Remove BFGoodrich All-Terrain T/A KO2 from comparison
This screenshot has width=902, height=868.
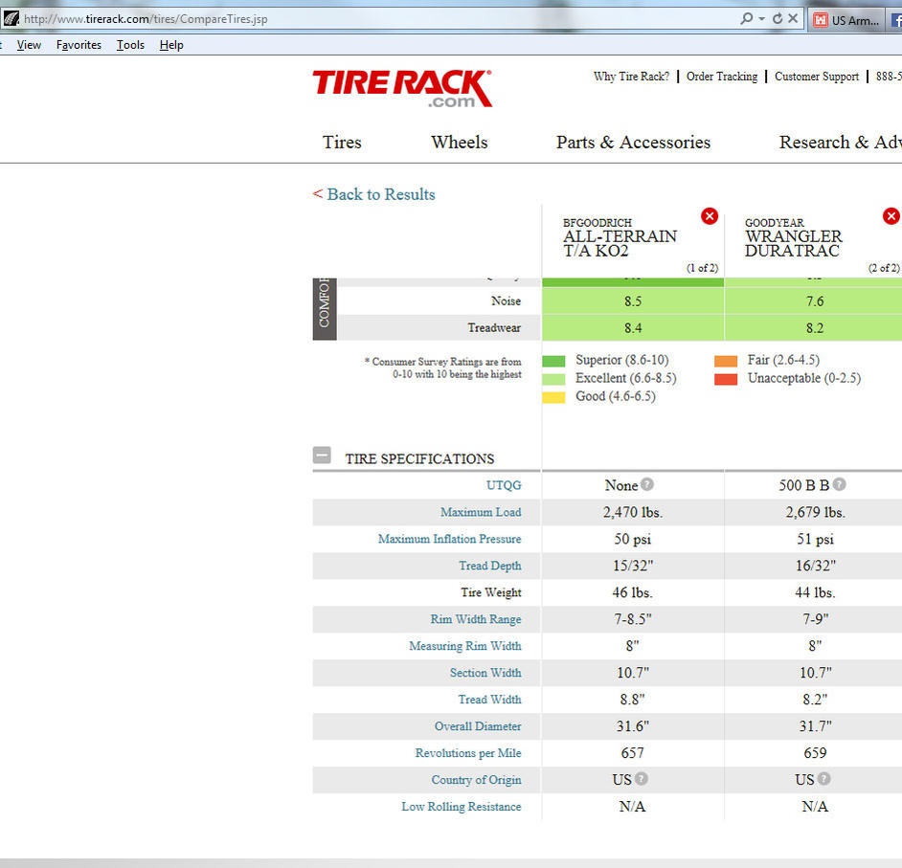pyautogui.click(x=710, y=216)
